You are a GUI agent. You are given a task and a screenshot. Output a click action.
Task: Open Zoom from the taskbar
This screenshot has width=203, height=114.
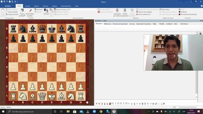click(94, 111)
